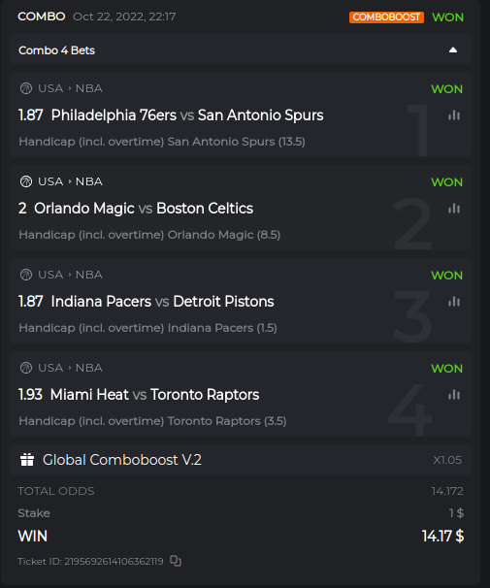Open stats icon for Pacers vs Pistons
This screenshot has width=490, height=588.
tap(454, 302)
